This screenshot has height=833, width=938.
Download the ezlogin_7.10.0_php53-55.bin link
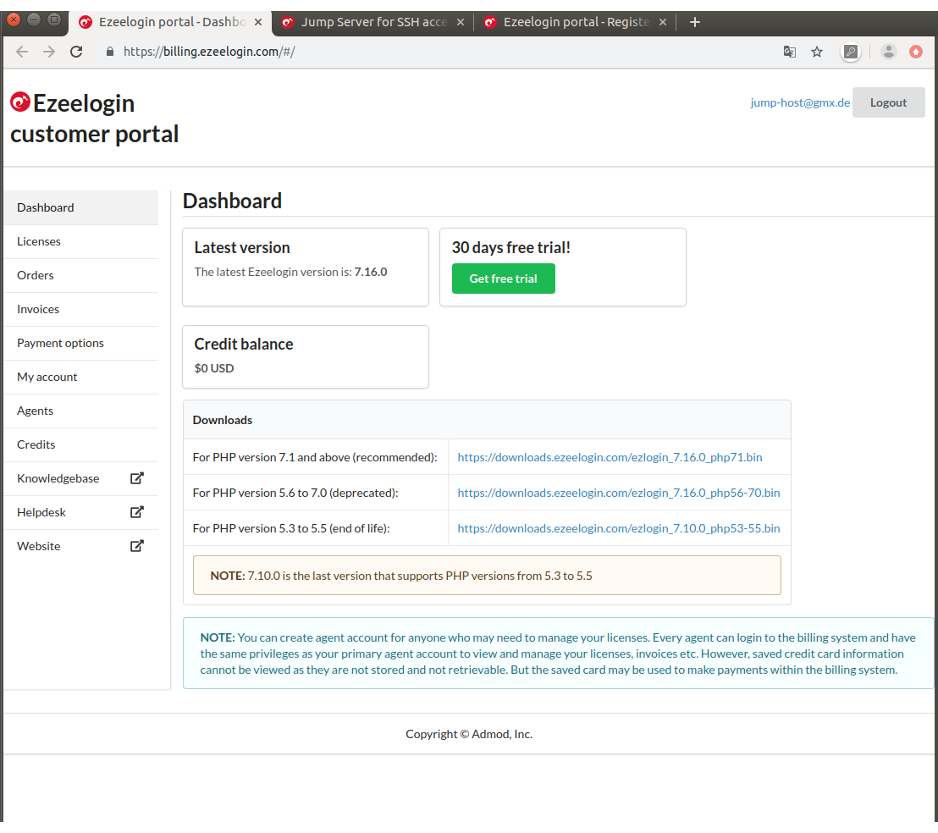click(618, 528)
